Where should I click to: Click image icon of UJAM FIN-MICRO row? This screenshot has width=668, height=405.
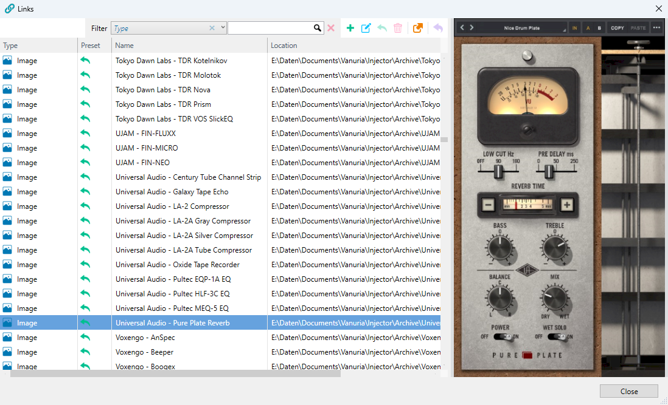coord(7,148)
